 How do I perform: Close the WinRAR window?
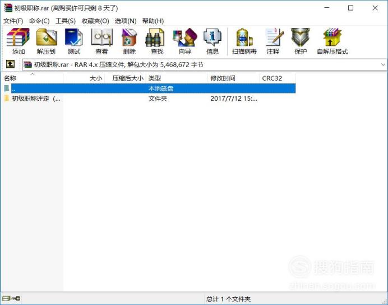(375, 8)
